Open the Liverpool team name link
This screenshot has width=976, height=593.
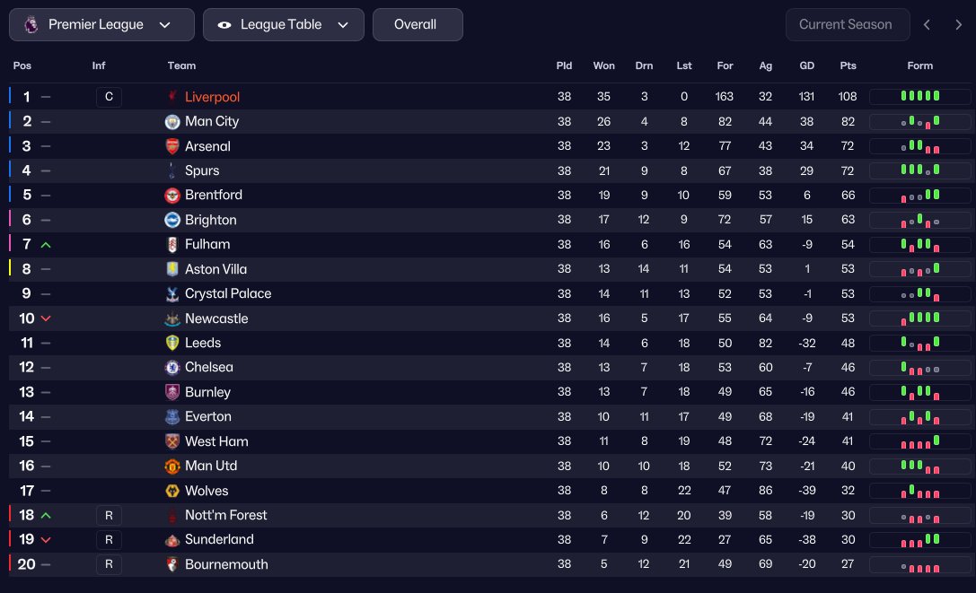(x=212, y=97)
